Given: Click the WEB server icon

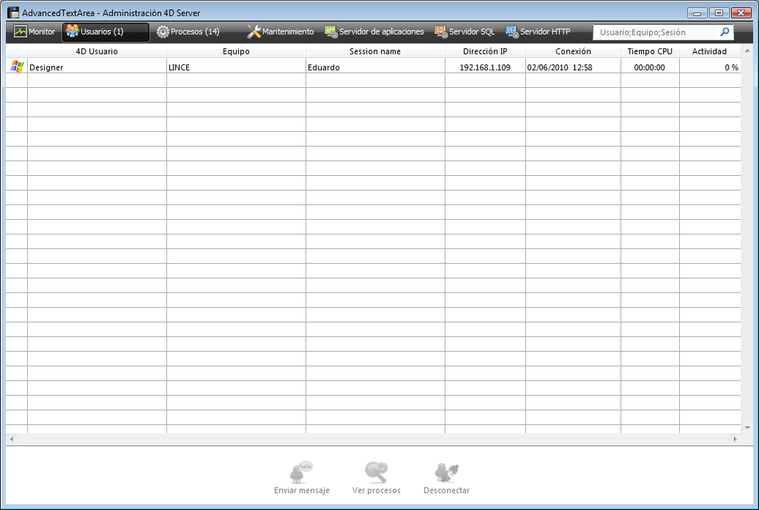Looking at the screenshot, I should coord(511,32).
